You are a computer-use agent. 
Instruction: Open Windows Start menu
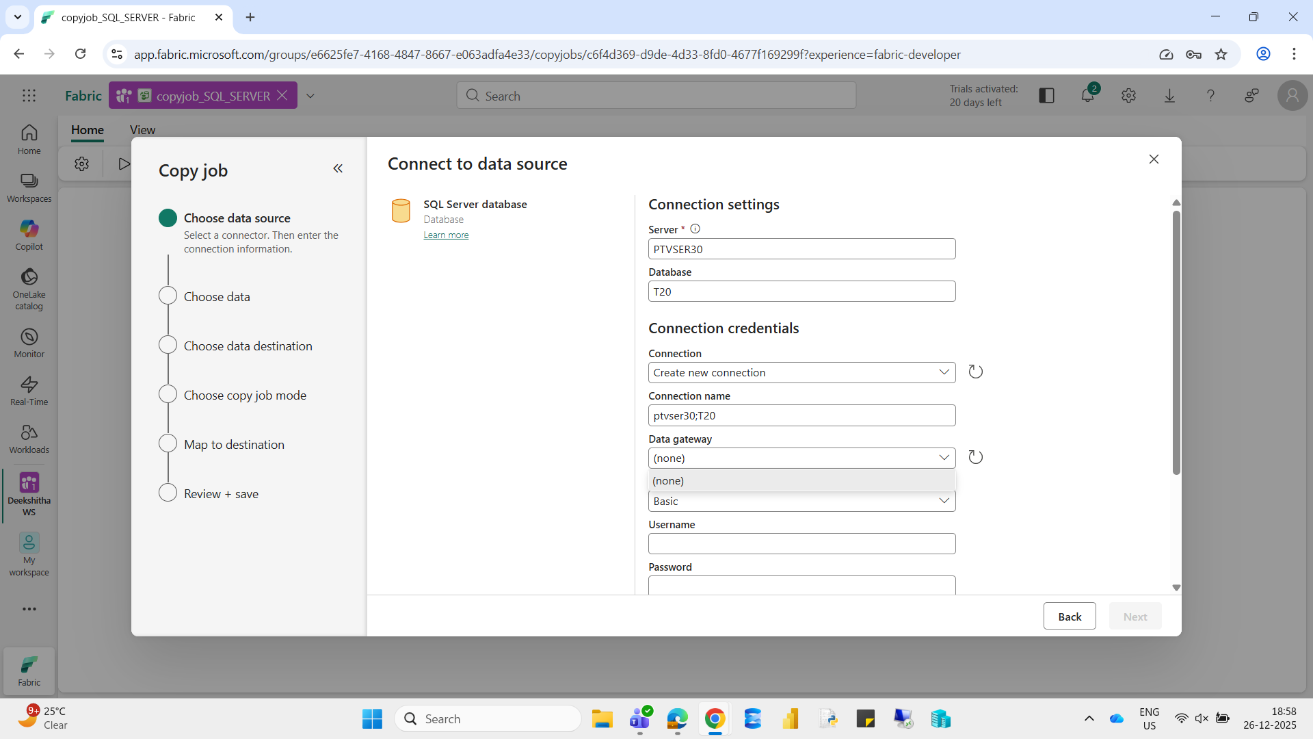pyautogui.click(x=372, y=718)
